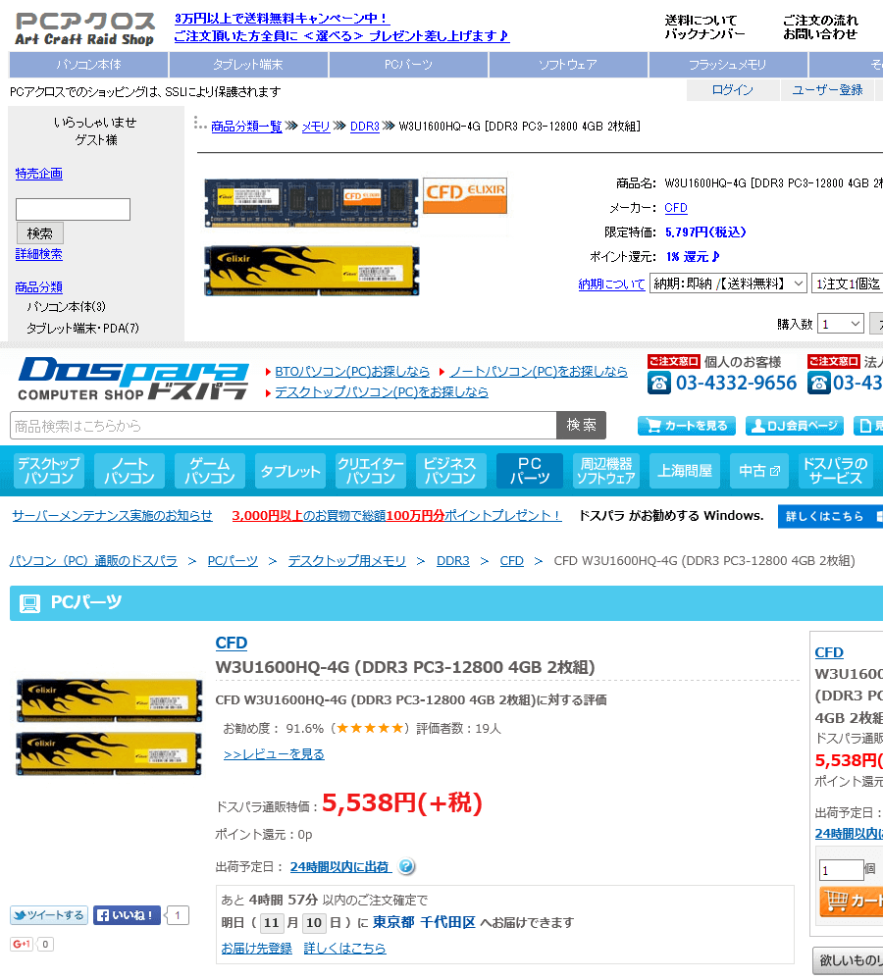Select the 周辺機器ソフトウェア nav tab

pyautogui.click(x=606, y=471)
